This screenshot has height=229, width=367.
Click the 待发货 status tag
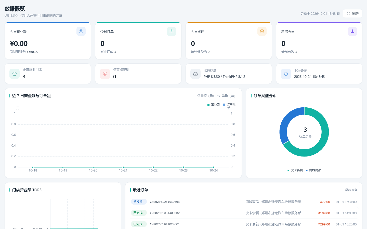pos(139,202)
